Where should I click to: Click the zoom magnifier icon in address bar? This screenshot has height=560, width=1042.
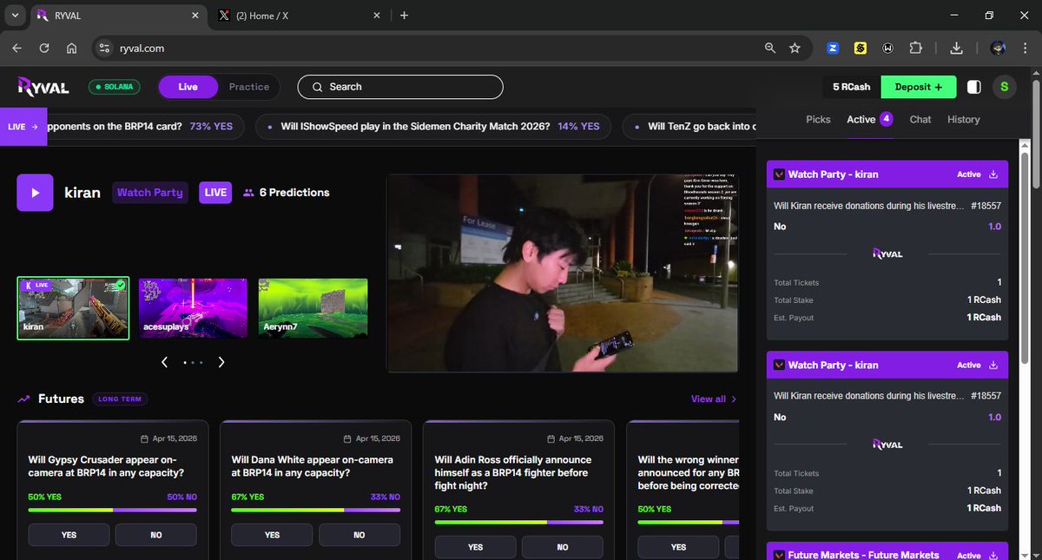point(770,49)
